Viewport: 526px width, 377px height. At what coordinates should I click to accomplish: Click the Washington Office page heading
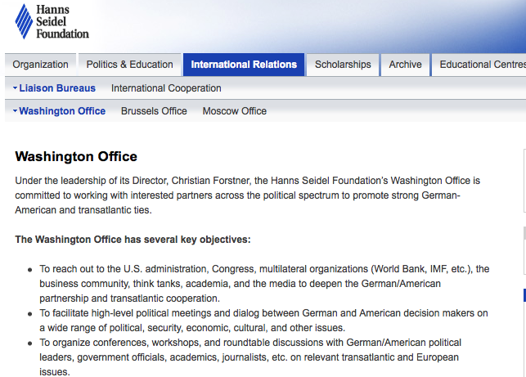(76, 157)
